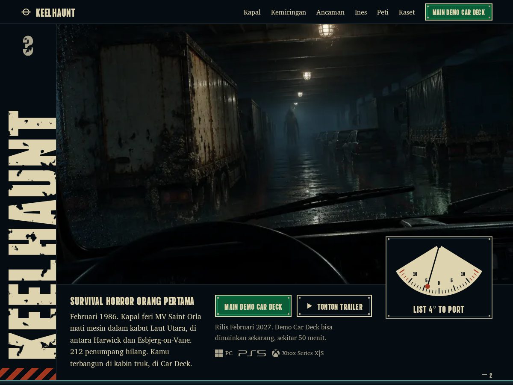Viewport: 513px width, 385px height.
Task: Click header MAIN DEMO CAR DECK button
Action: 459,12
